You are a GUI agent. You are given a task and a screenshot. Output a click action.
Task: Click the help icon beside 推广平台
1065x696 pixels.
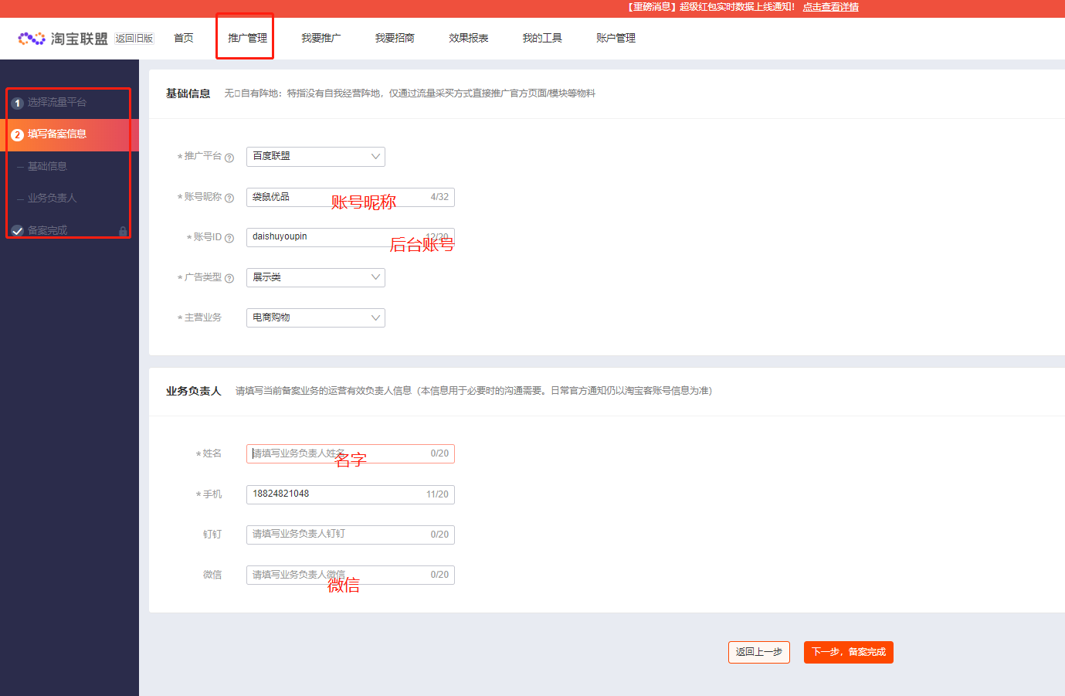[229, 158]
